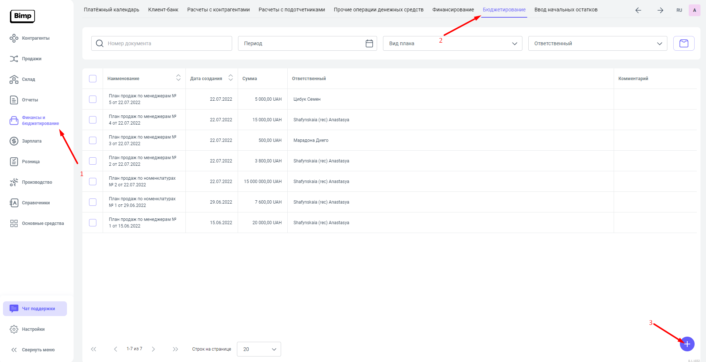Open the Платёжный календарь tab
Viewport: 706px width, 362px height.
(x=111, y=10)
